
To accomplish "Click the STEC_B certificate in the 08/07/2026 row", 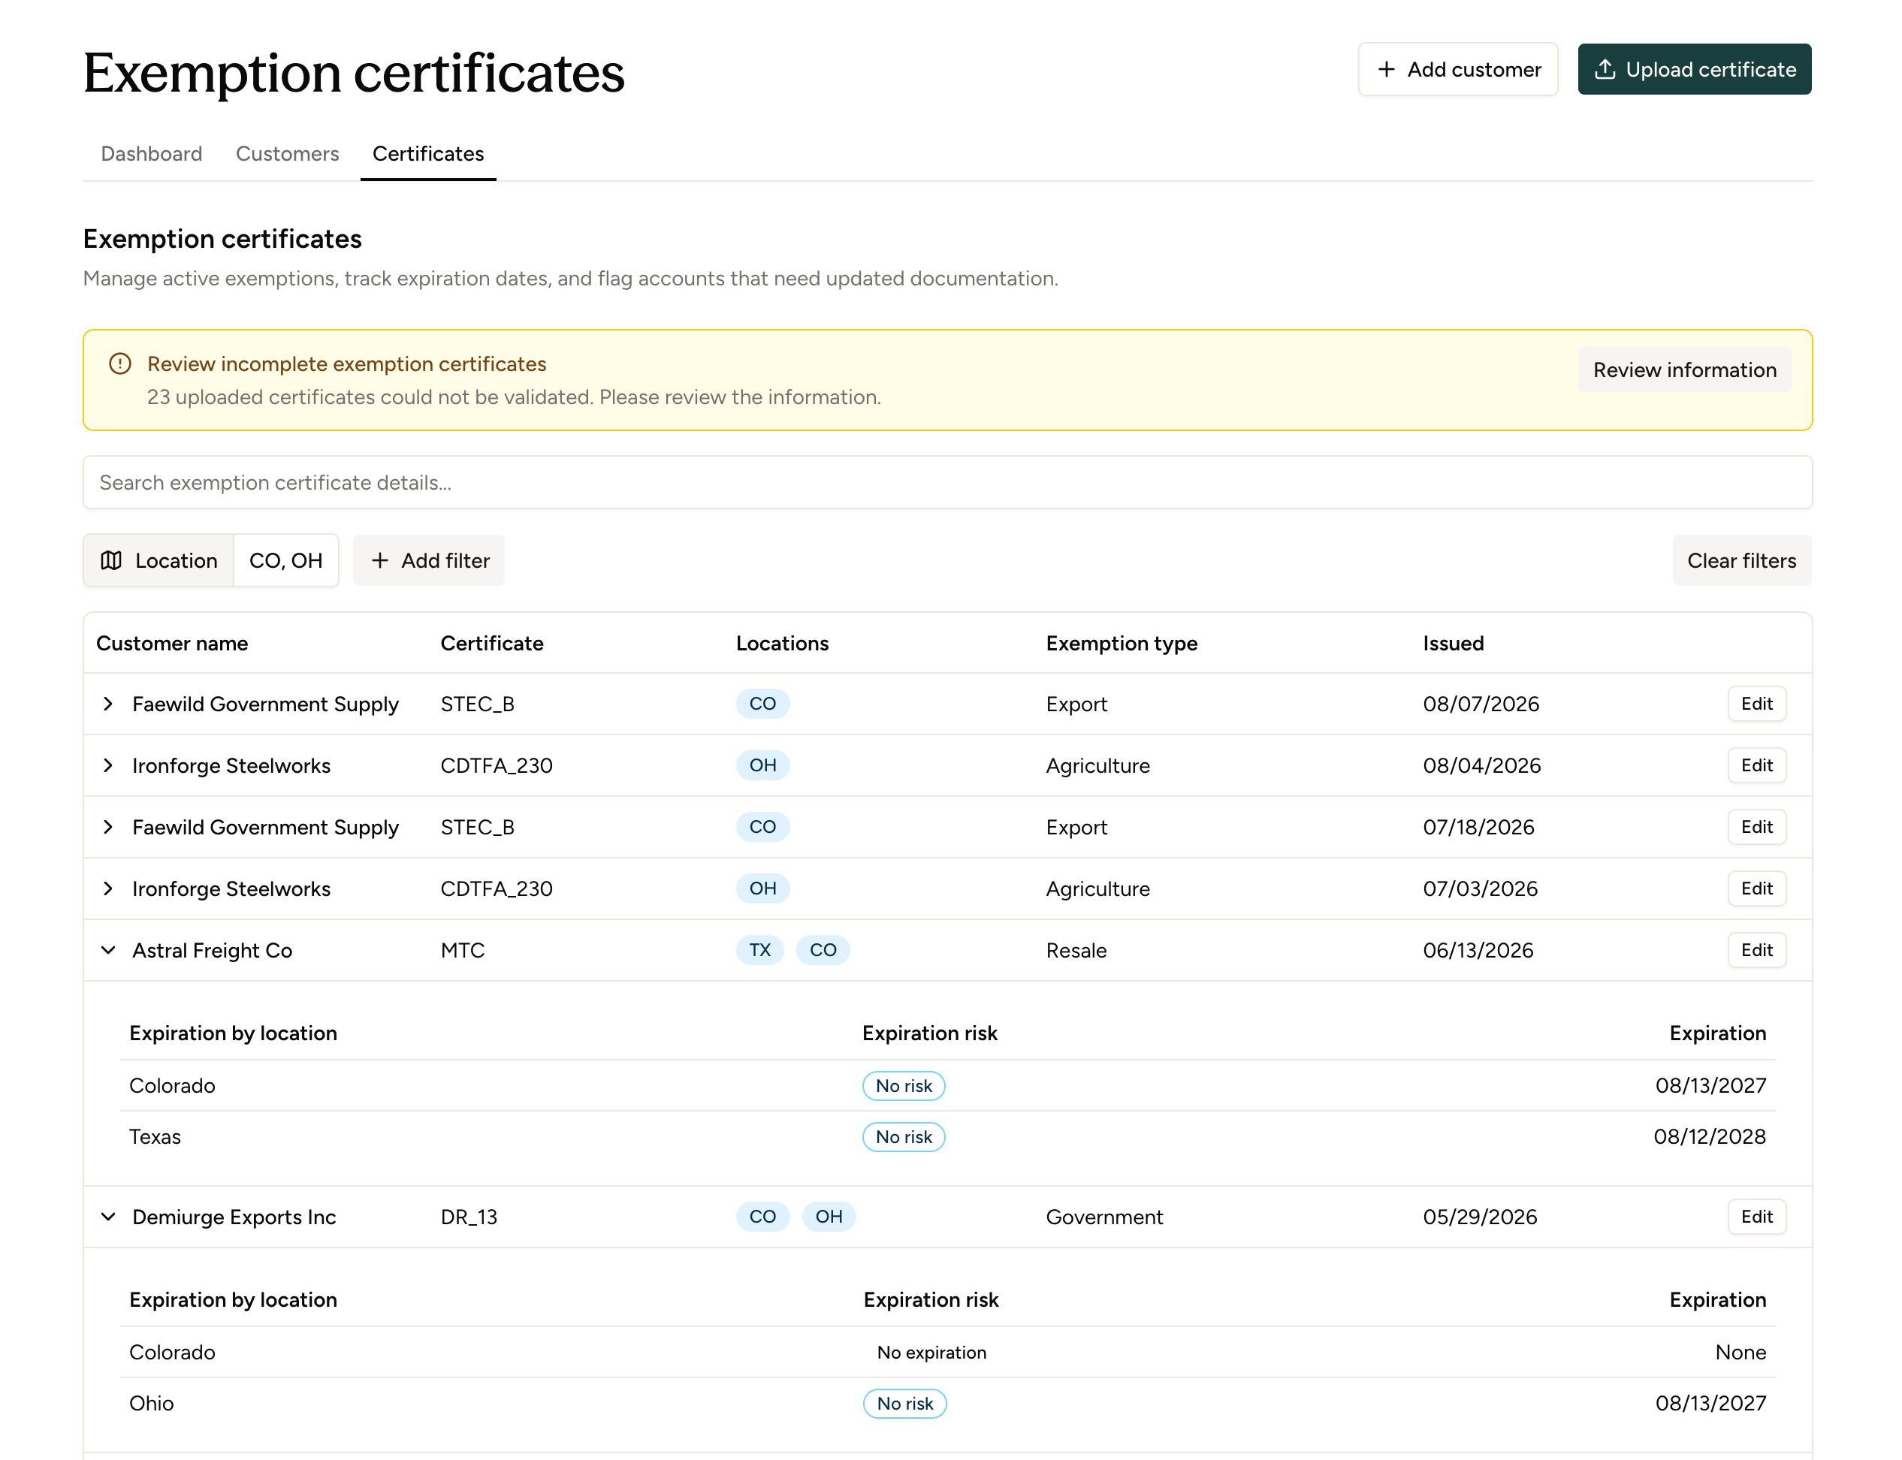I will tap(477, 704).
